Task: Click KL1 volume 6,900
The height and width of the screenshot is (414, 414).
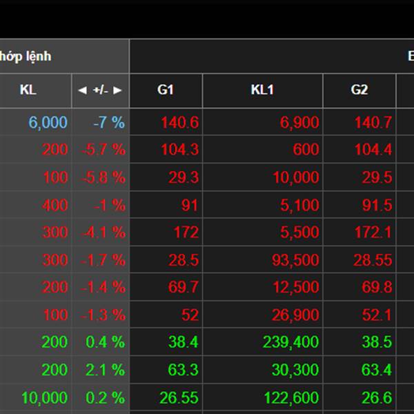Action: (299, 123)
